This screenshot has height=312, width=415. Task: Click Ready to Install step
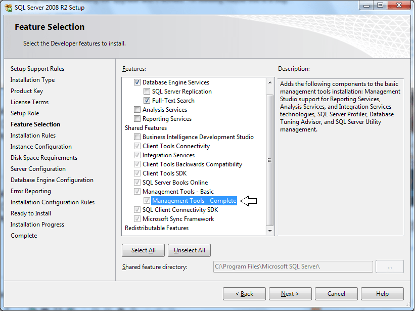[x=31, y=213]
